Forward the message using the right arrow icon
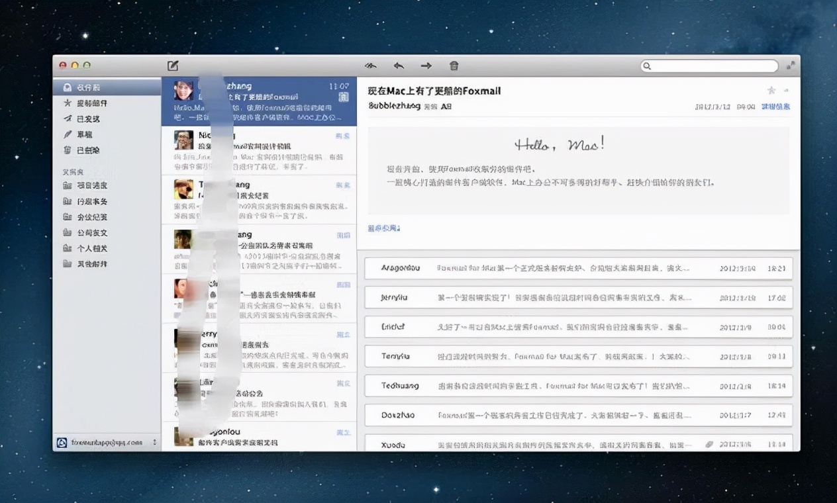The height and width of the screenshot is (503, 837). coord(426,66)
